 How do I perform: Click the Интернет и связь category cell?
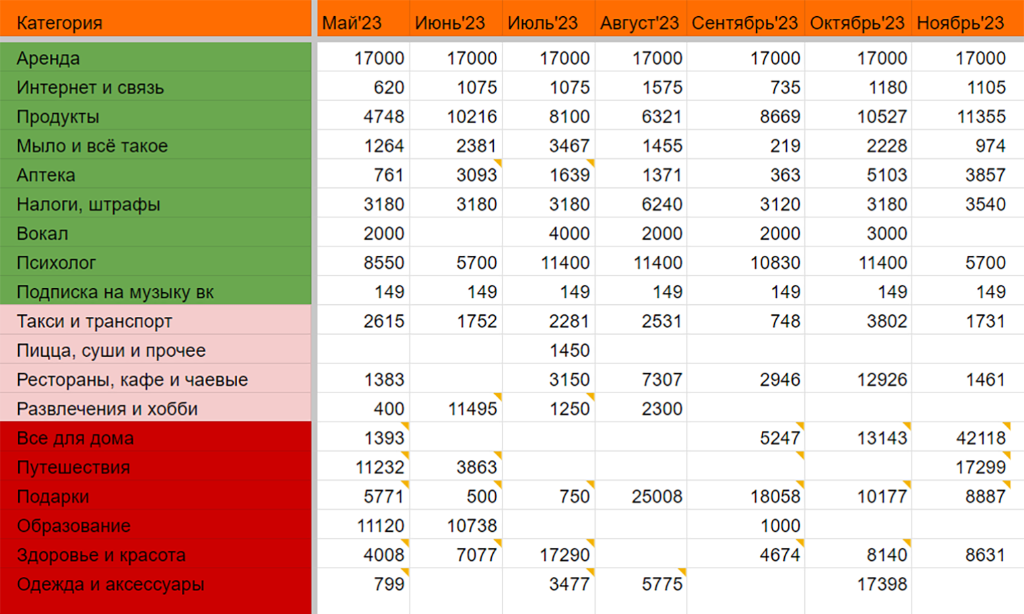[156, 87]
